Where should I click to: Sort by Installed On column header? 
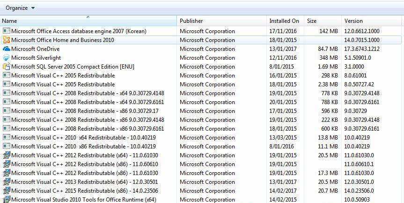[x=285, y=21]
